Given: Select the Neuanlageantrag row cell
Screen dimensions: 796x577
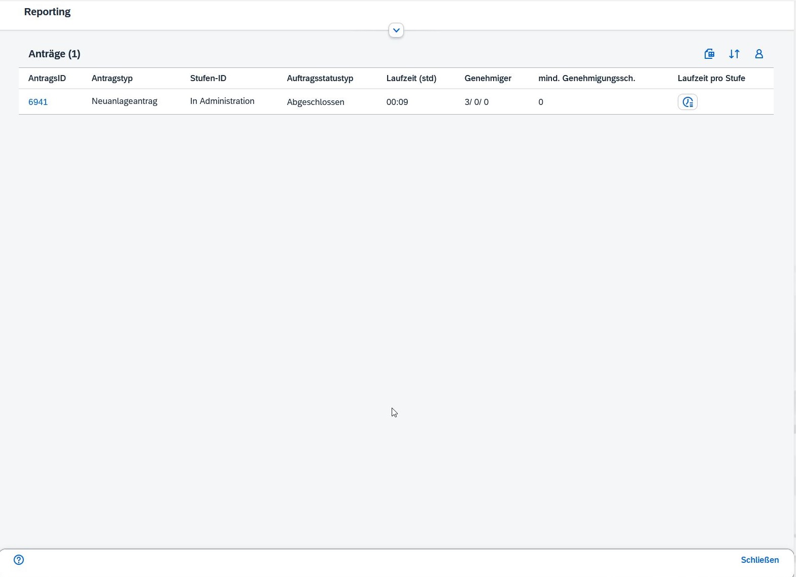Looking at the screenshot, I should click(124, 101).
